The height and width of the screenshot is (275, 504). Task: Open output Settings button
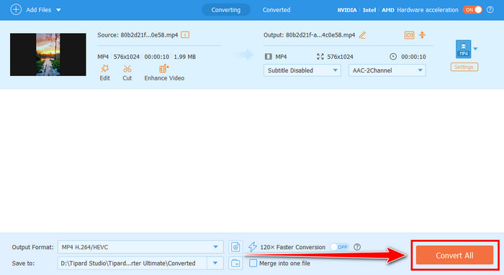click(464, 67)
